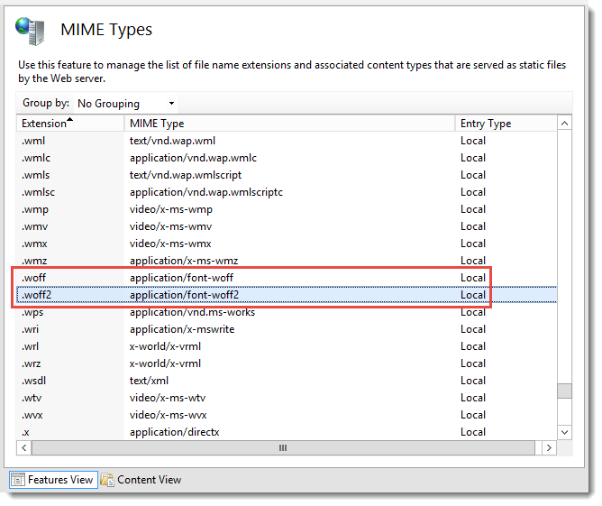Select the .wrl extension row
Image resolution: width=602 pixels, height=506 pixels.
pos(287,346)
